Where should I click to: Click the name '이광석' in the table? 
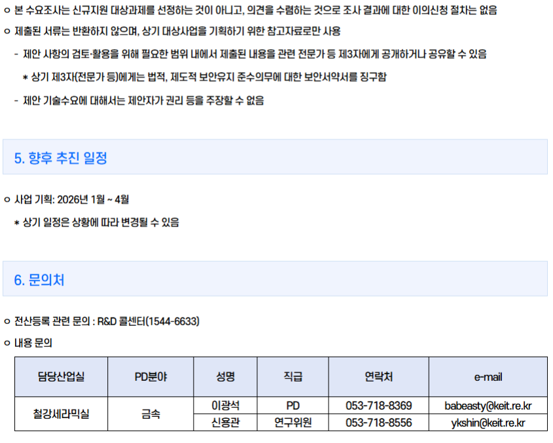click(x=225, y=406)
